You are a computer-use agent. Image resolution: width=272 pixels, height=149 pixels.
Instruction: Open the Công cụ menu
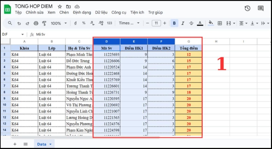click(119, 13)
